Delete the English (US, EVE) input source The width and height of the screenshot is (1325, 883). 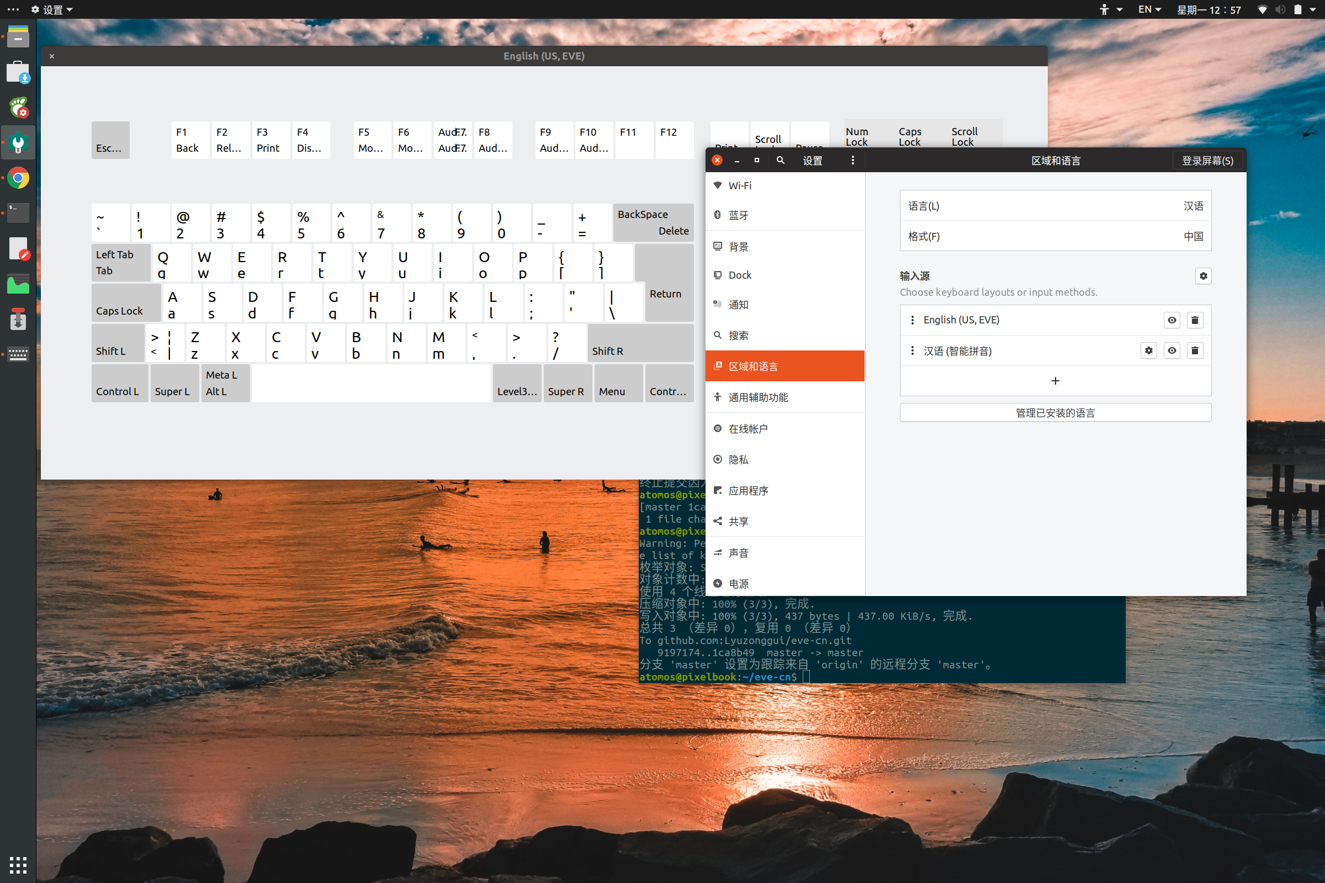click(x=1194, y=320)
